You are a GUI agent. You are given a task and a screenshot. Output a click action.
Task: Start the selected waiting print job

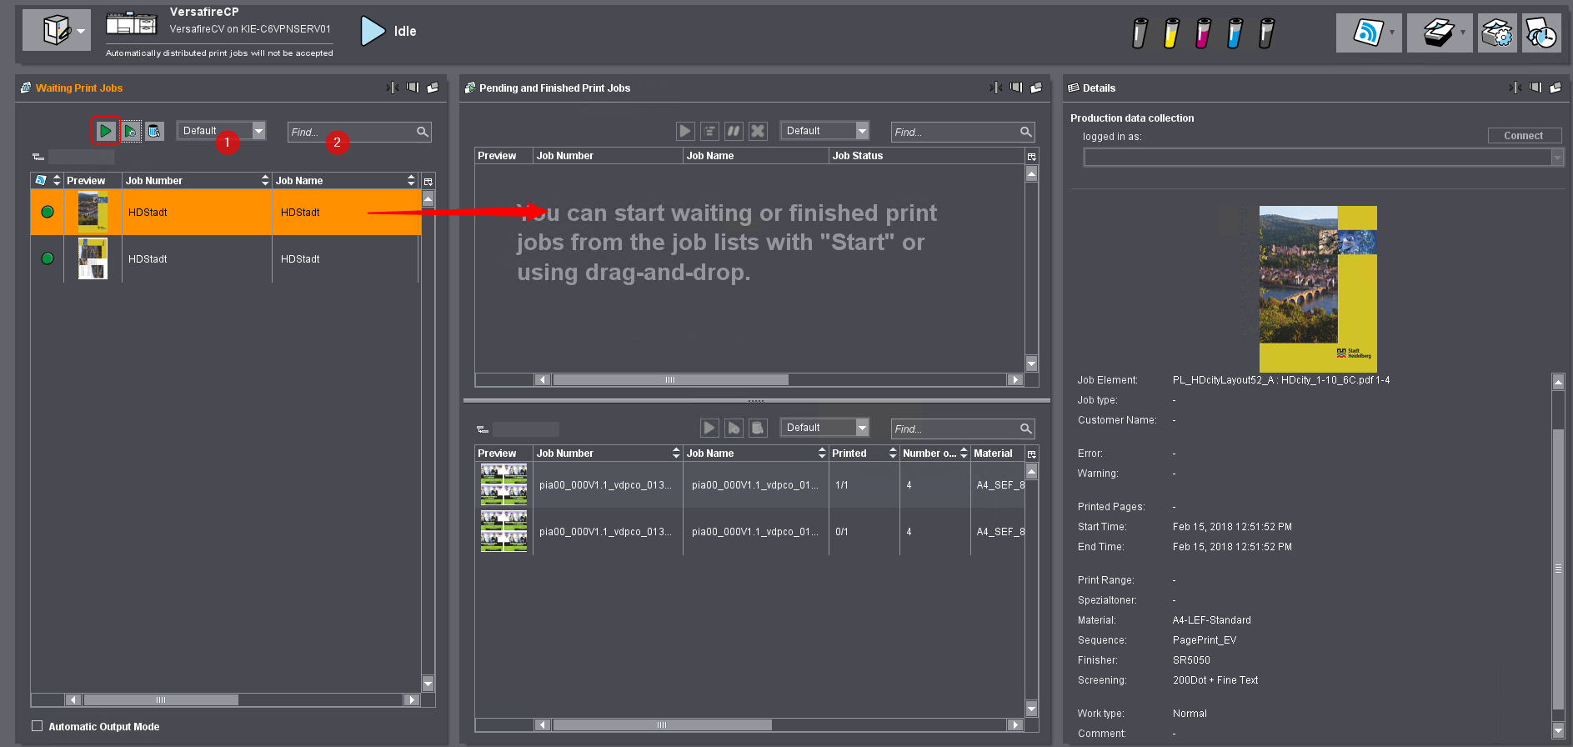(106, 131)
